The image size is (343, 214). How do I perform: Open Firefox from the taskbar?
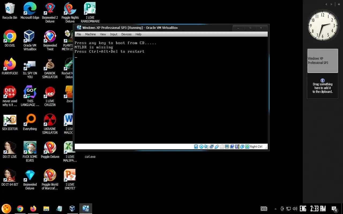[x=33, y=209]
